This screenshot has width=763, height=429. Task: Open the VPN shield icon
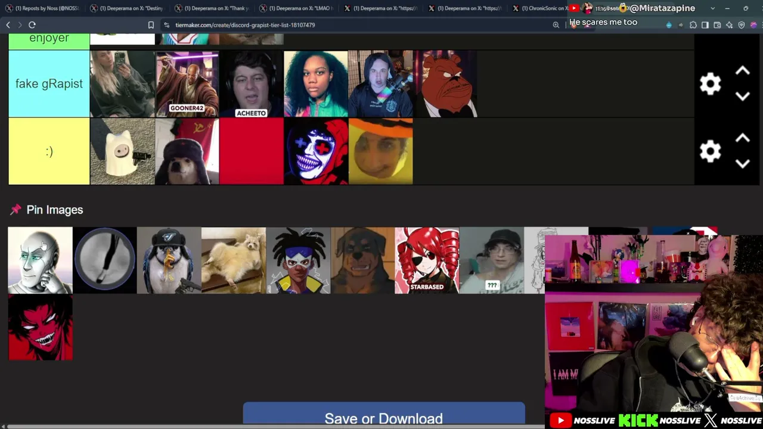pyautogui.click(x=742, y=25)
